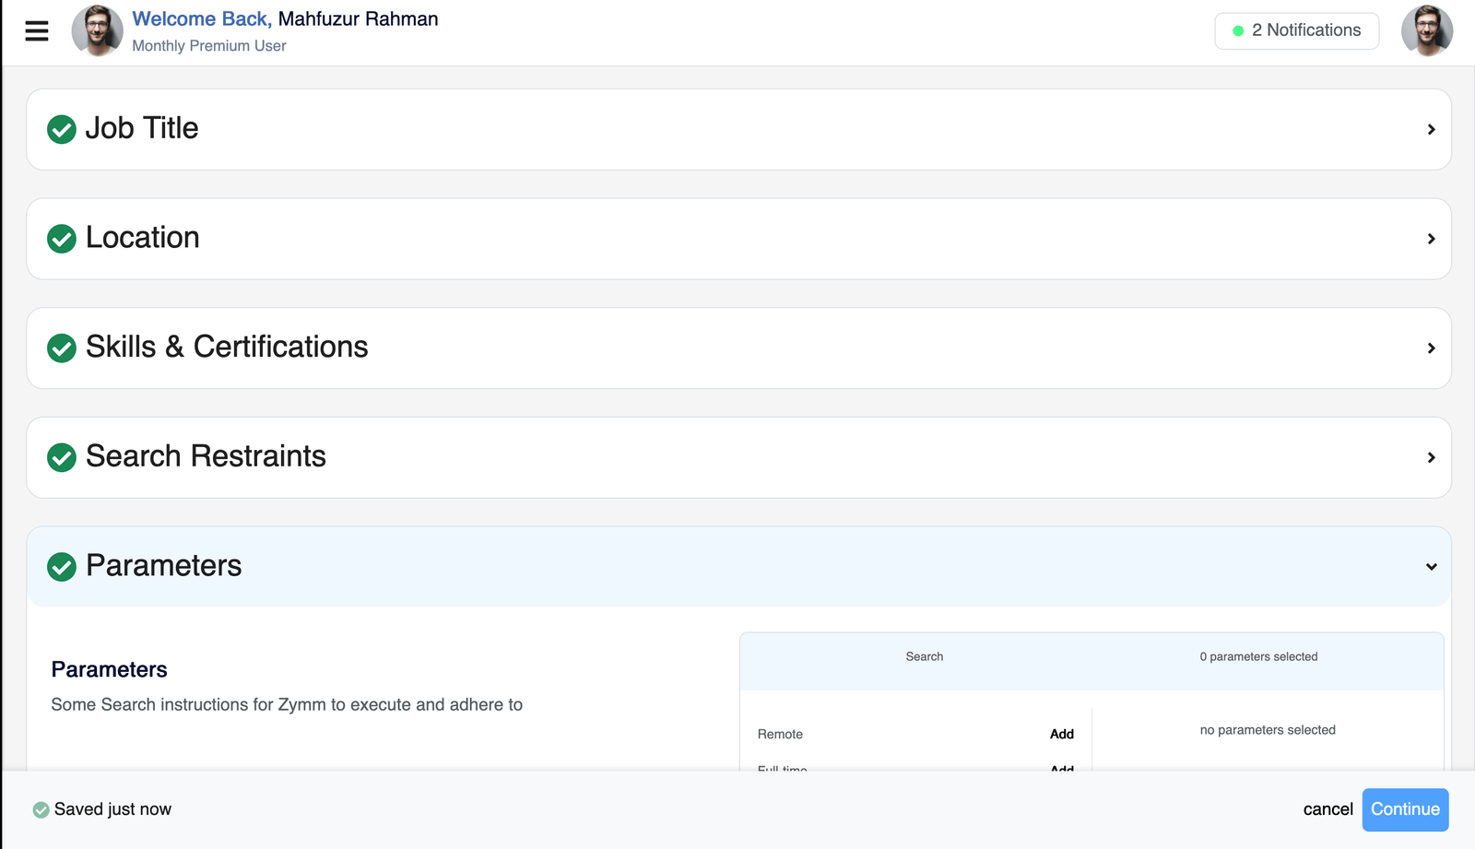The width and height of the screenshot is (1475, 849).
Task: Click the Location completion checkmark icon
Action: (61, 238)
